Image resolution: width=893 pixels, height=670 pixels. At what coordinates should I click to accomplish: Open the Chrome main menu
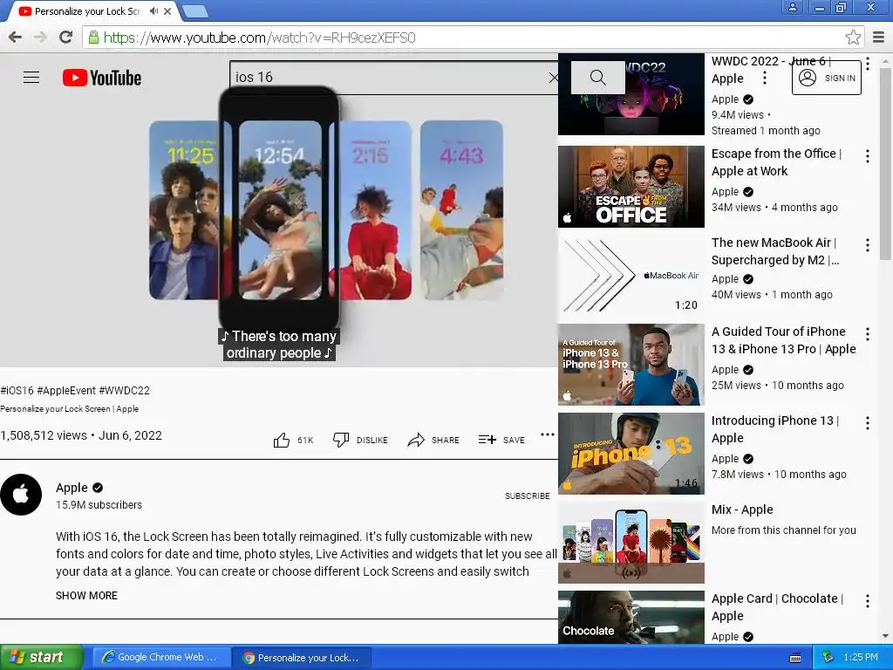(879, 38)
